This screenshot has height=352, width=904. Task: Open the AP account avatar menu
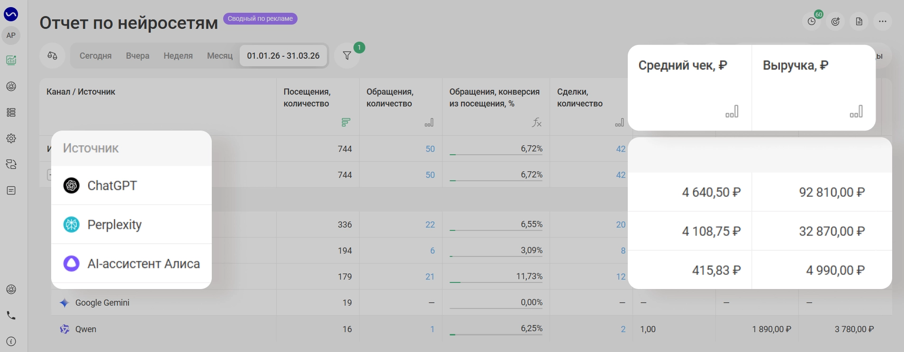[x=11, y=35]
